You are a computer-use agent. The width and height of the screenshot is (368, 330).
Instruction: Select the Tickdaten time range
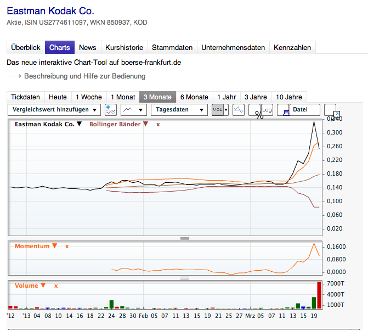pos(26,97)
